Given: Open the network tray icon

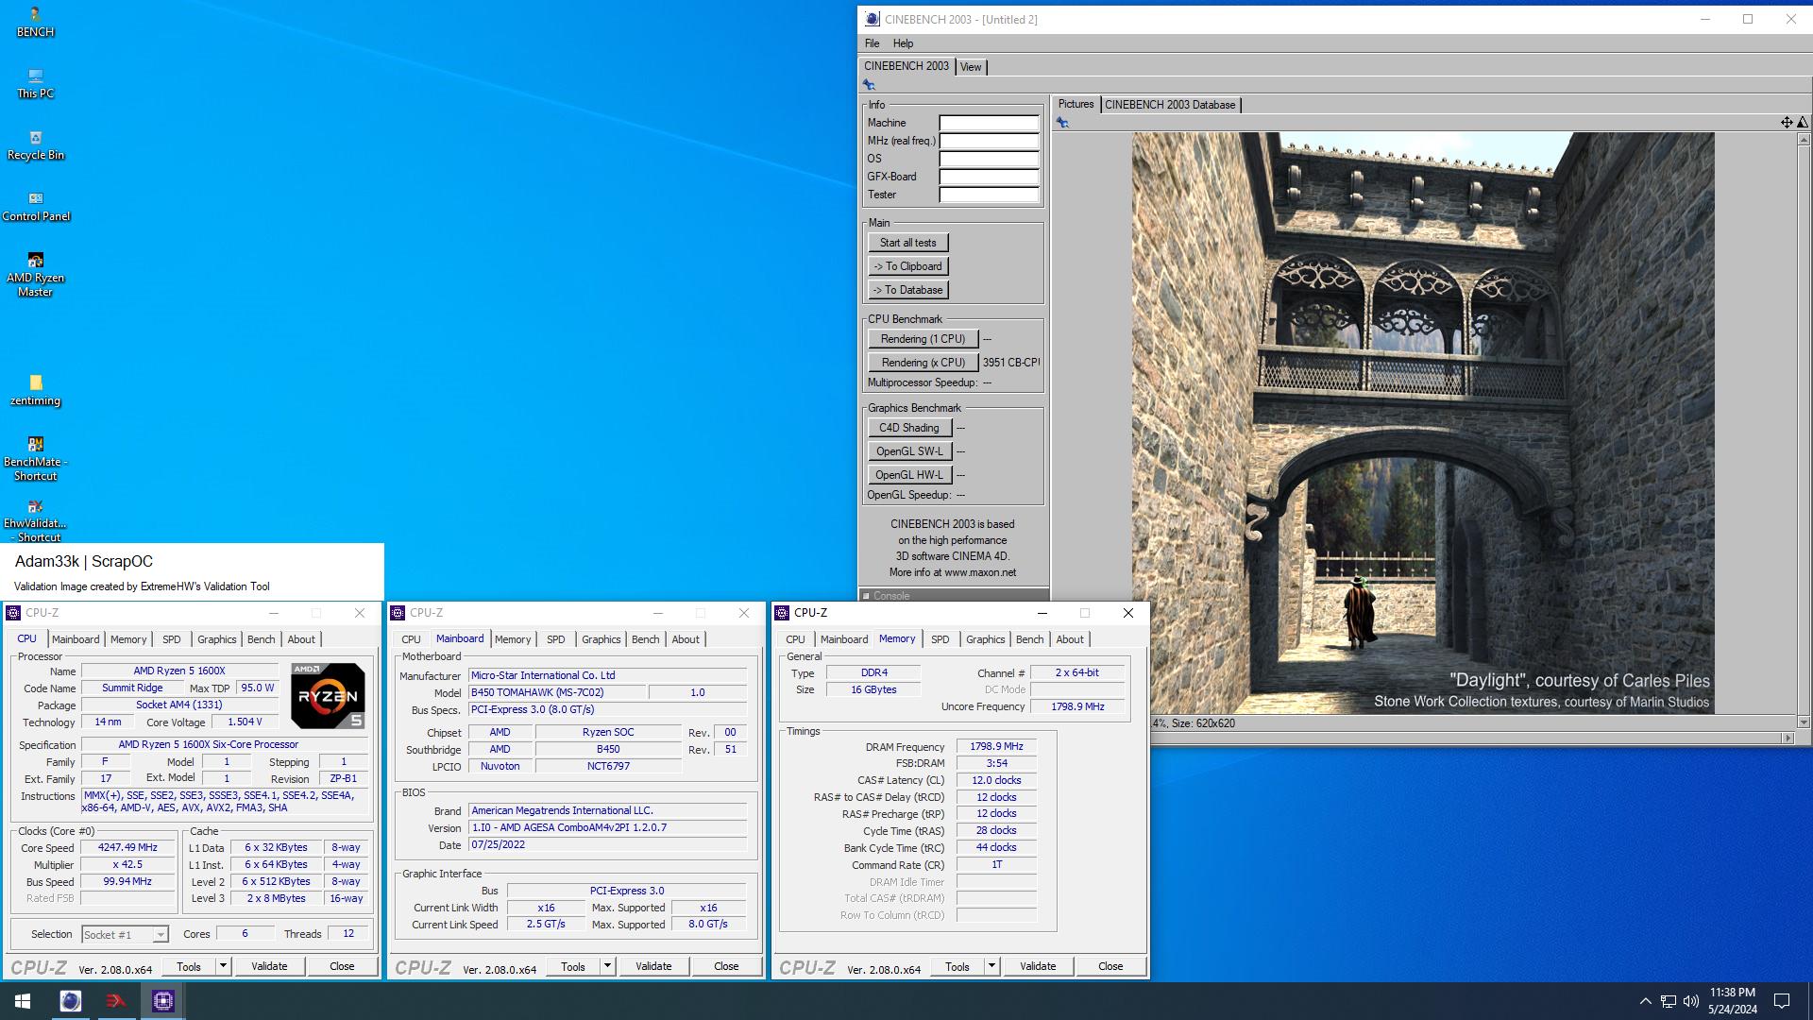Looking at the screenshot, I should (x=1669, y=1001).
